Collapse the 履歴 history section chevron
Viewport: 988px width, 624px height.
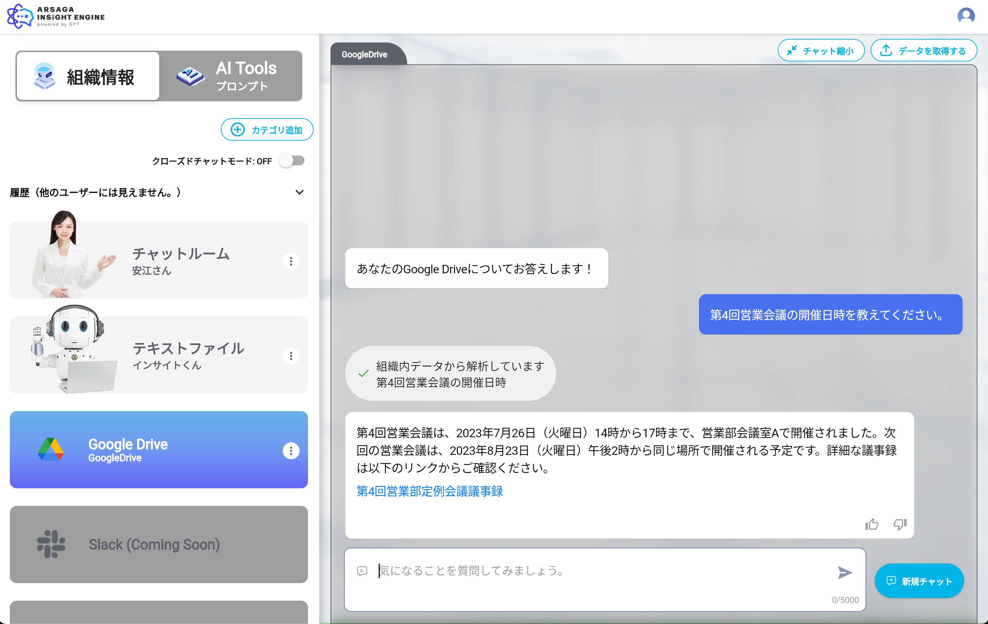coord(300,192)
